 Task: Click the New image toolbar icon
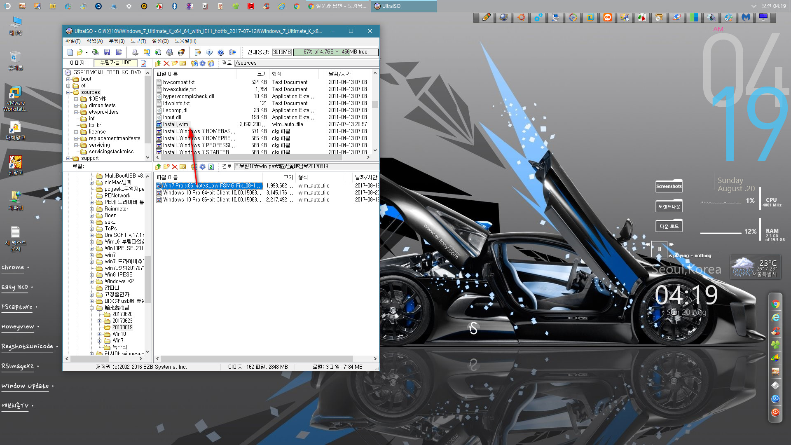70,52
